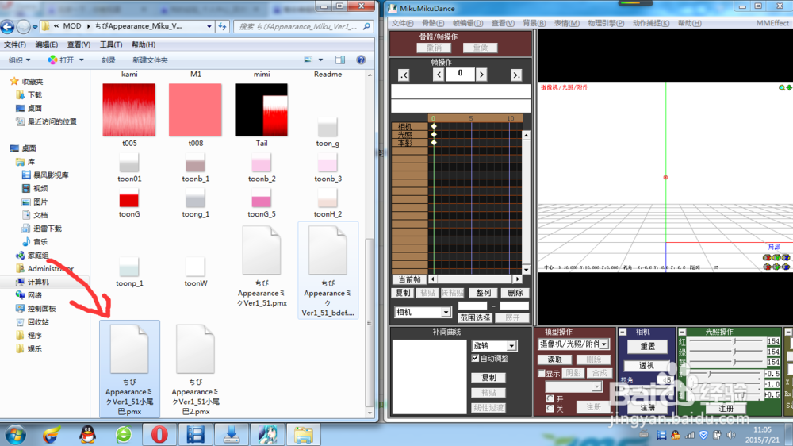Open the 360 browser green taskbar icon

point(124,434)
